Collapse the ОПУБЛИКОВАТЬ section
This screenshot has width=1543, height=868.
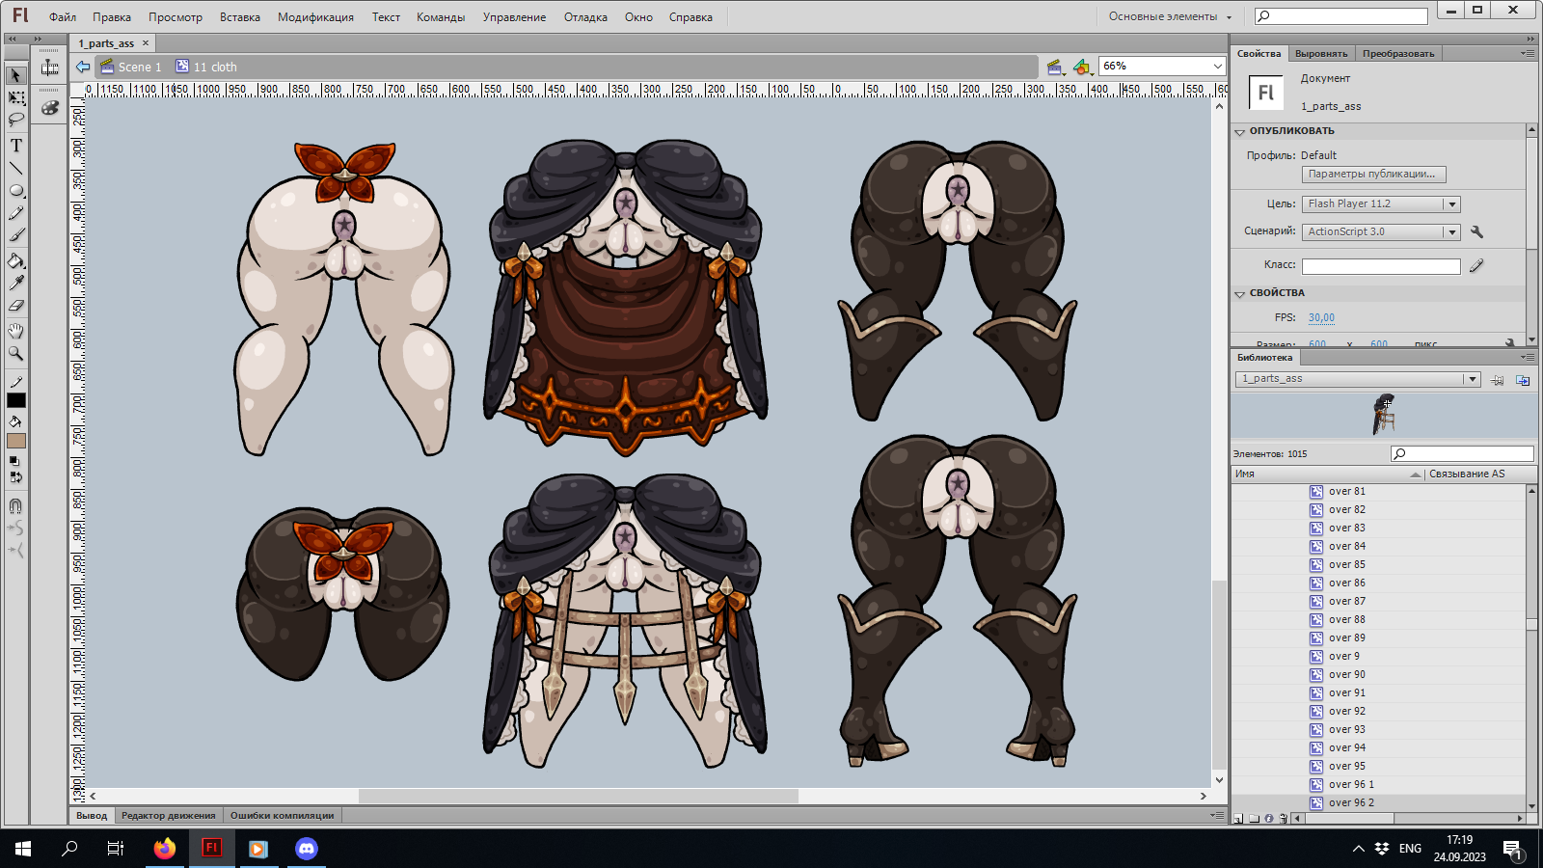tap(1240, 131)
